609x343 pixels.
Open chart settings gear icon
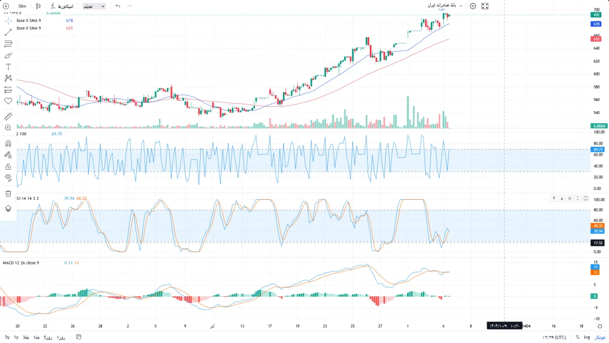473,6
